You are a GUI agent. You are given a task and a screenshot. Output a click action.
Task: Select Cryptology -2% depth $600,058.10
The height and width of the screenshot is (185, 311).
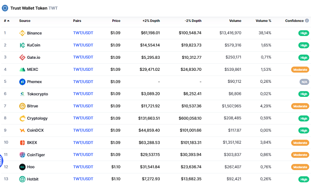[x=190, y=118]
